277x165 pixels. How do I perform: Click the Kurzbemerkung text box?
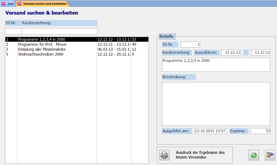point(216,65)
